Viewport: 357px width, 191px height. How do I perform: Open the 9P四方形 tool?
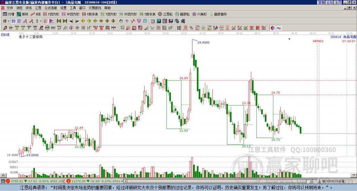pos(71,14)
